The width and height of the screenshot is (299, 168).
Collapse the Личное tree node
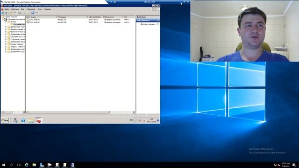click(6, 22)
